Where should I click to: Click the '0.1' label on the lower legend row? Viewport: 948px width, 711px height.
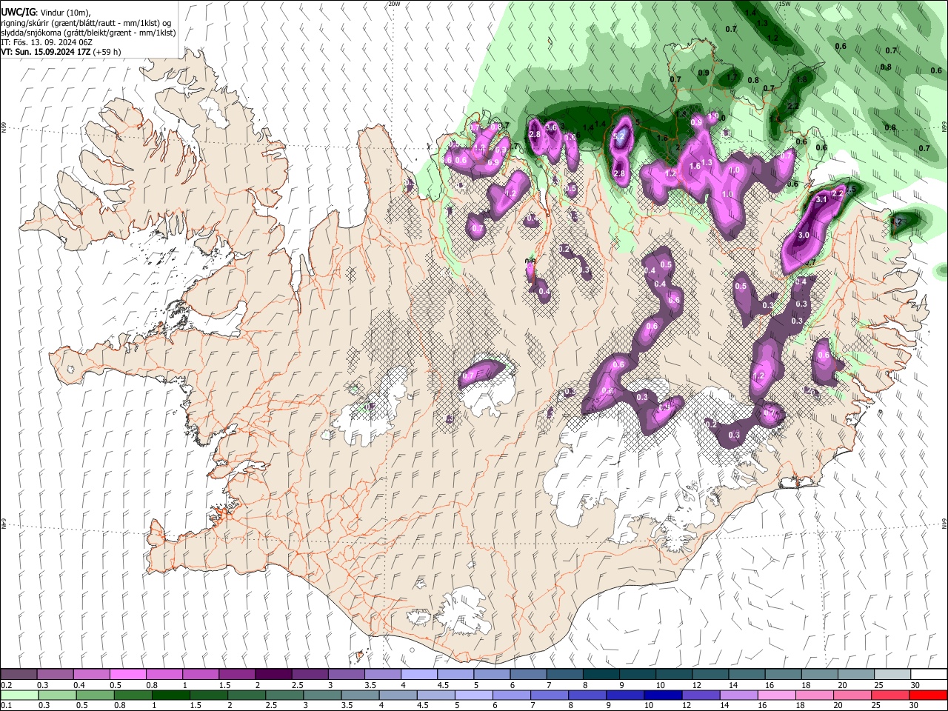coord(6,706)
